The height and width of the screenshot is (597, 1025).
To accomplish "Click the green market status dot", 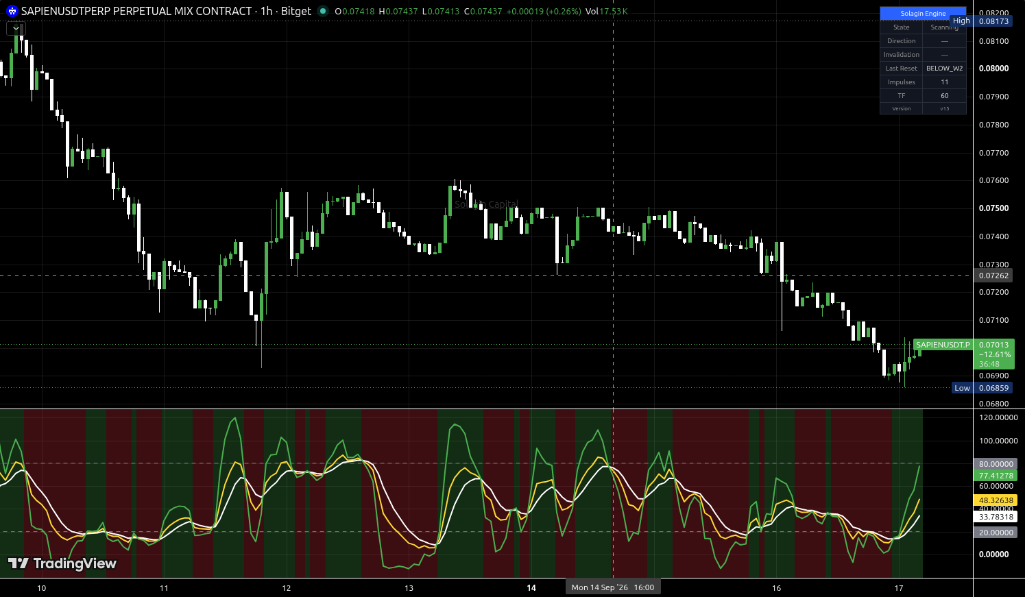I will [x=322, y=11].
